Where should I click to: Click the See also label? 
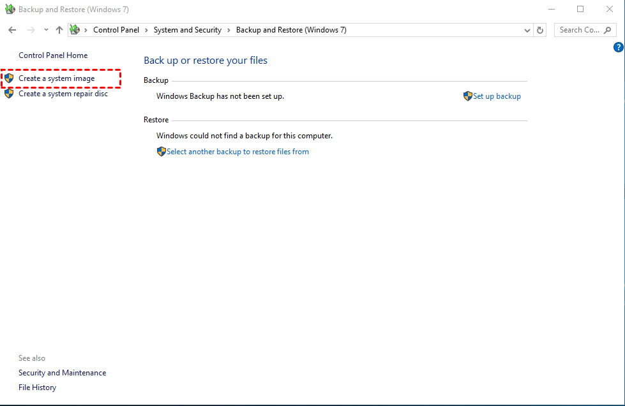pyautogui.click(x=32, y=358)
